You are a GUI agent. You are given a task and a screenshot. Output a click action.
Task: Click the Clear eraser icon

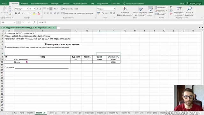(171, 14)
